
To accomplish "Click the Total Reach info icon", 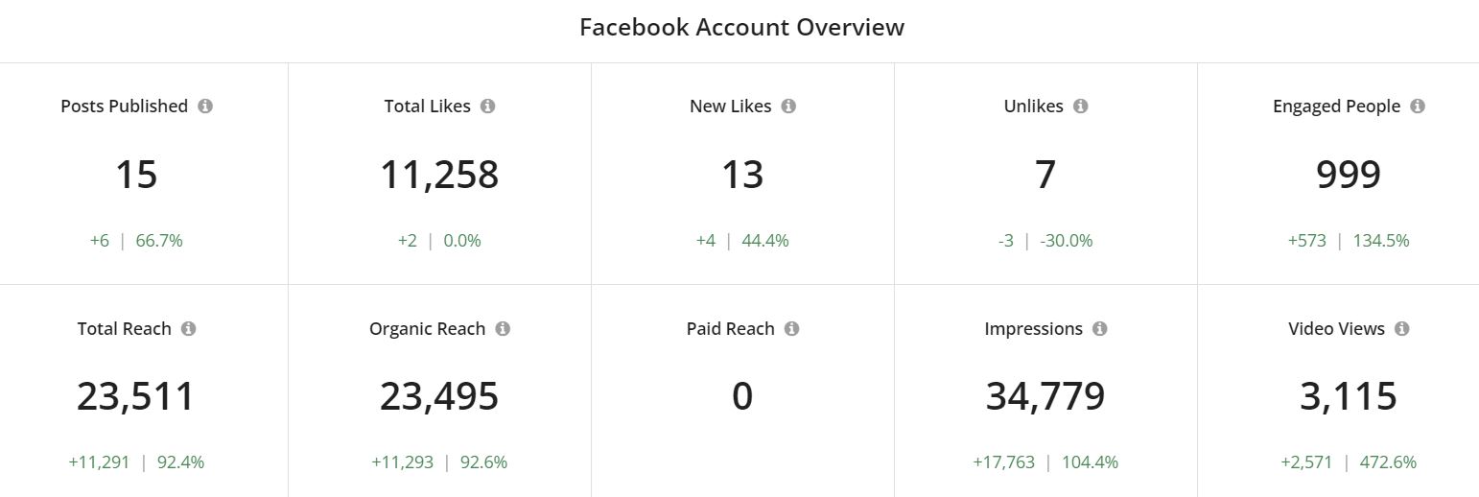I will pyautogui.click(x=188, y=329).
